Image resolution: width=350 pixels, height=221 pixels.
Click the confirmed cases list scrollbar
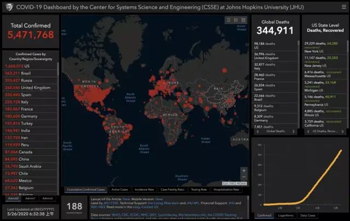pos(59,109)
